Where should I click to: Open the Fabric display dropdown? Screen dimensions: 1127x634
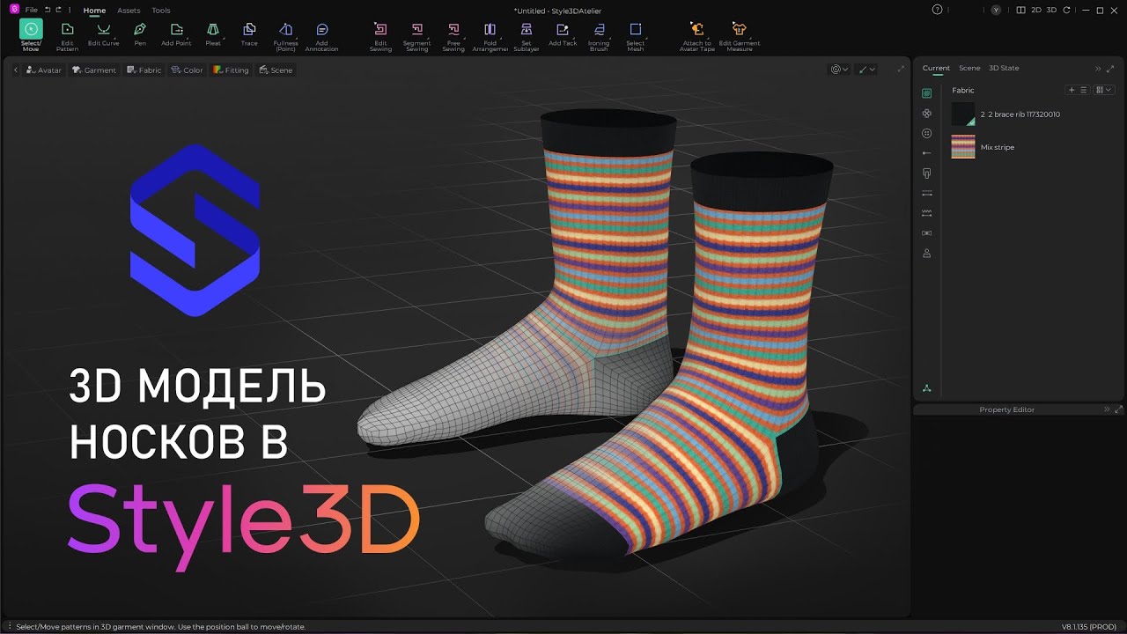pyautogui.click(x=144, y=70)
